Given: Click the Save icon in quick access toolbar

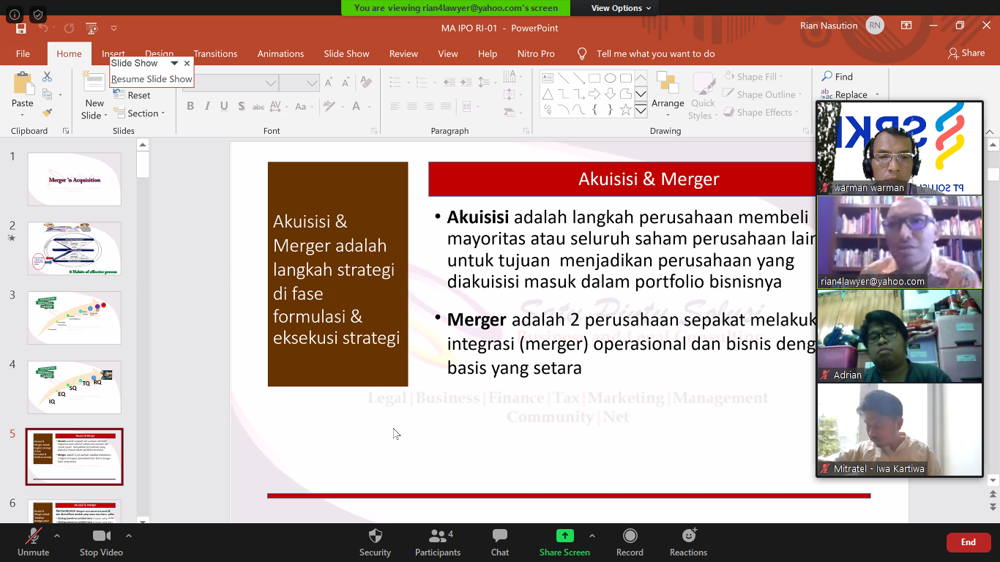Looking at the screenshot, I should [20, 29].
